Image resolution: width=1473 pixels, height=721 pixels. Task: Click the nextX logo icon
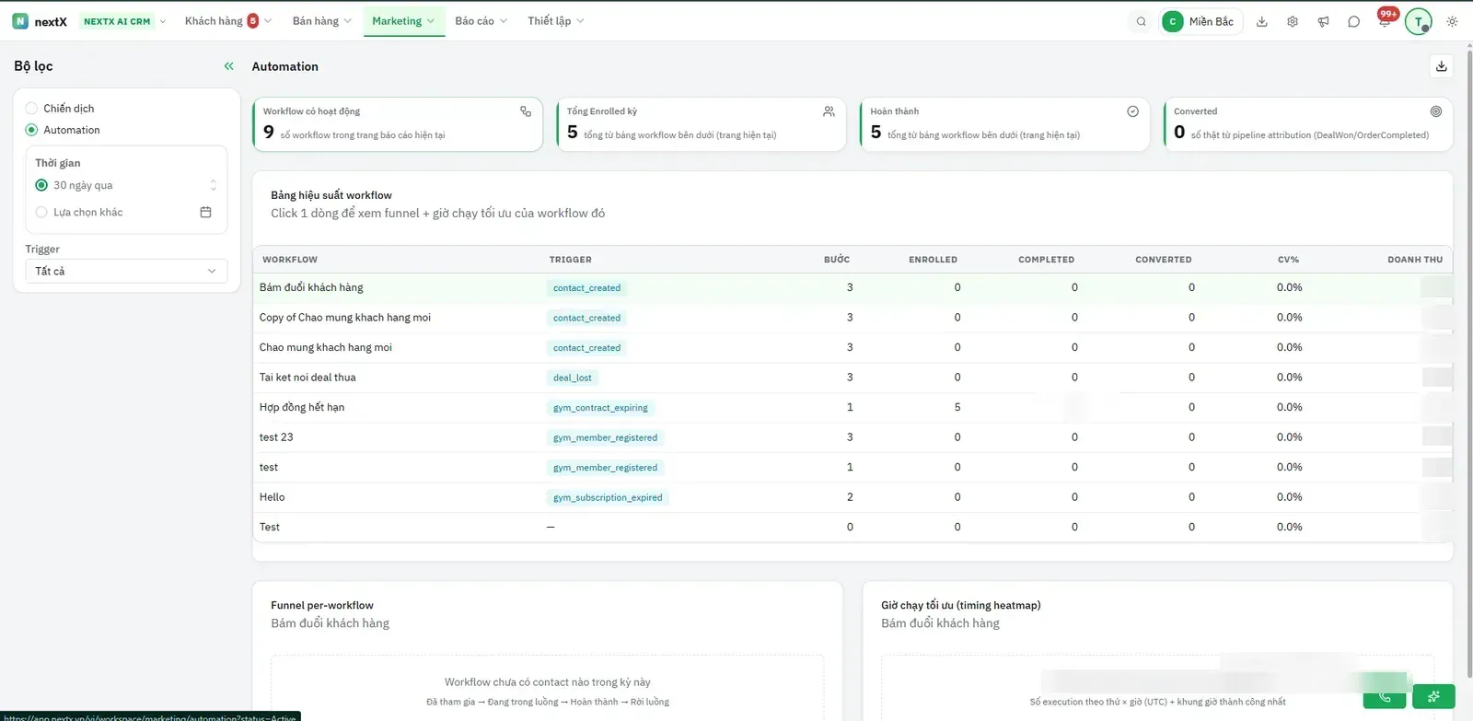pos(20,21)
